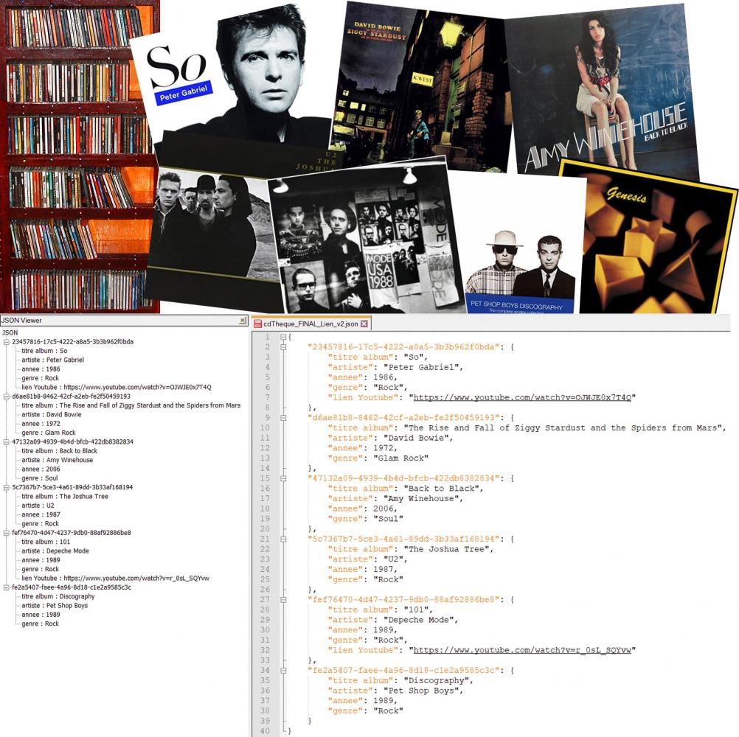This screenshot has width=739, height=737.
Task: Collapse tree node fe2a5407-faee-4a96-8d18-c1e2a9585c3c
Action: 6,587
